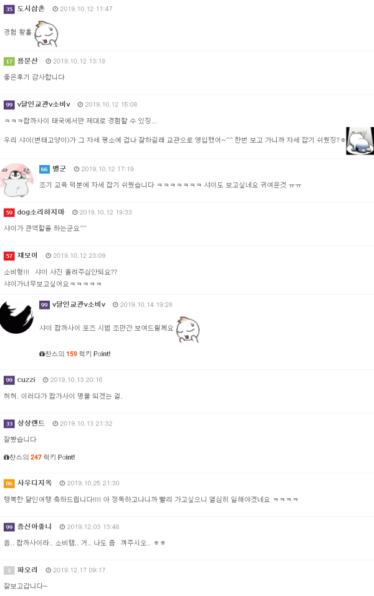Click the orange level 86 badge of 사우디지옥
The width and height of the screenshot is (374, 596).
point(9,483)
